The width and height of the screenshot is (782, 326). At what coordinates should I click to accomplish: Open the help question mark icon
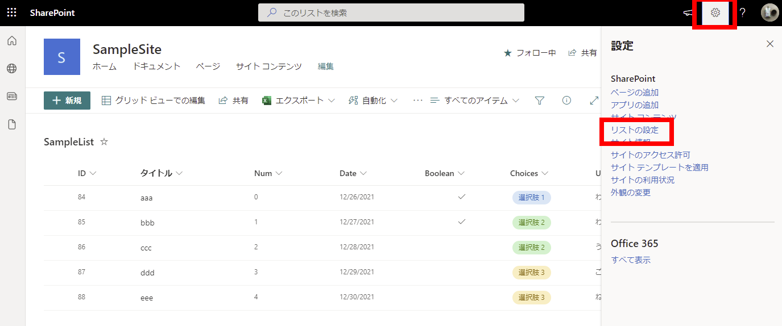[742, 12]
